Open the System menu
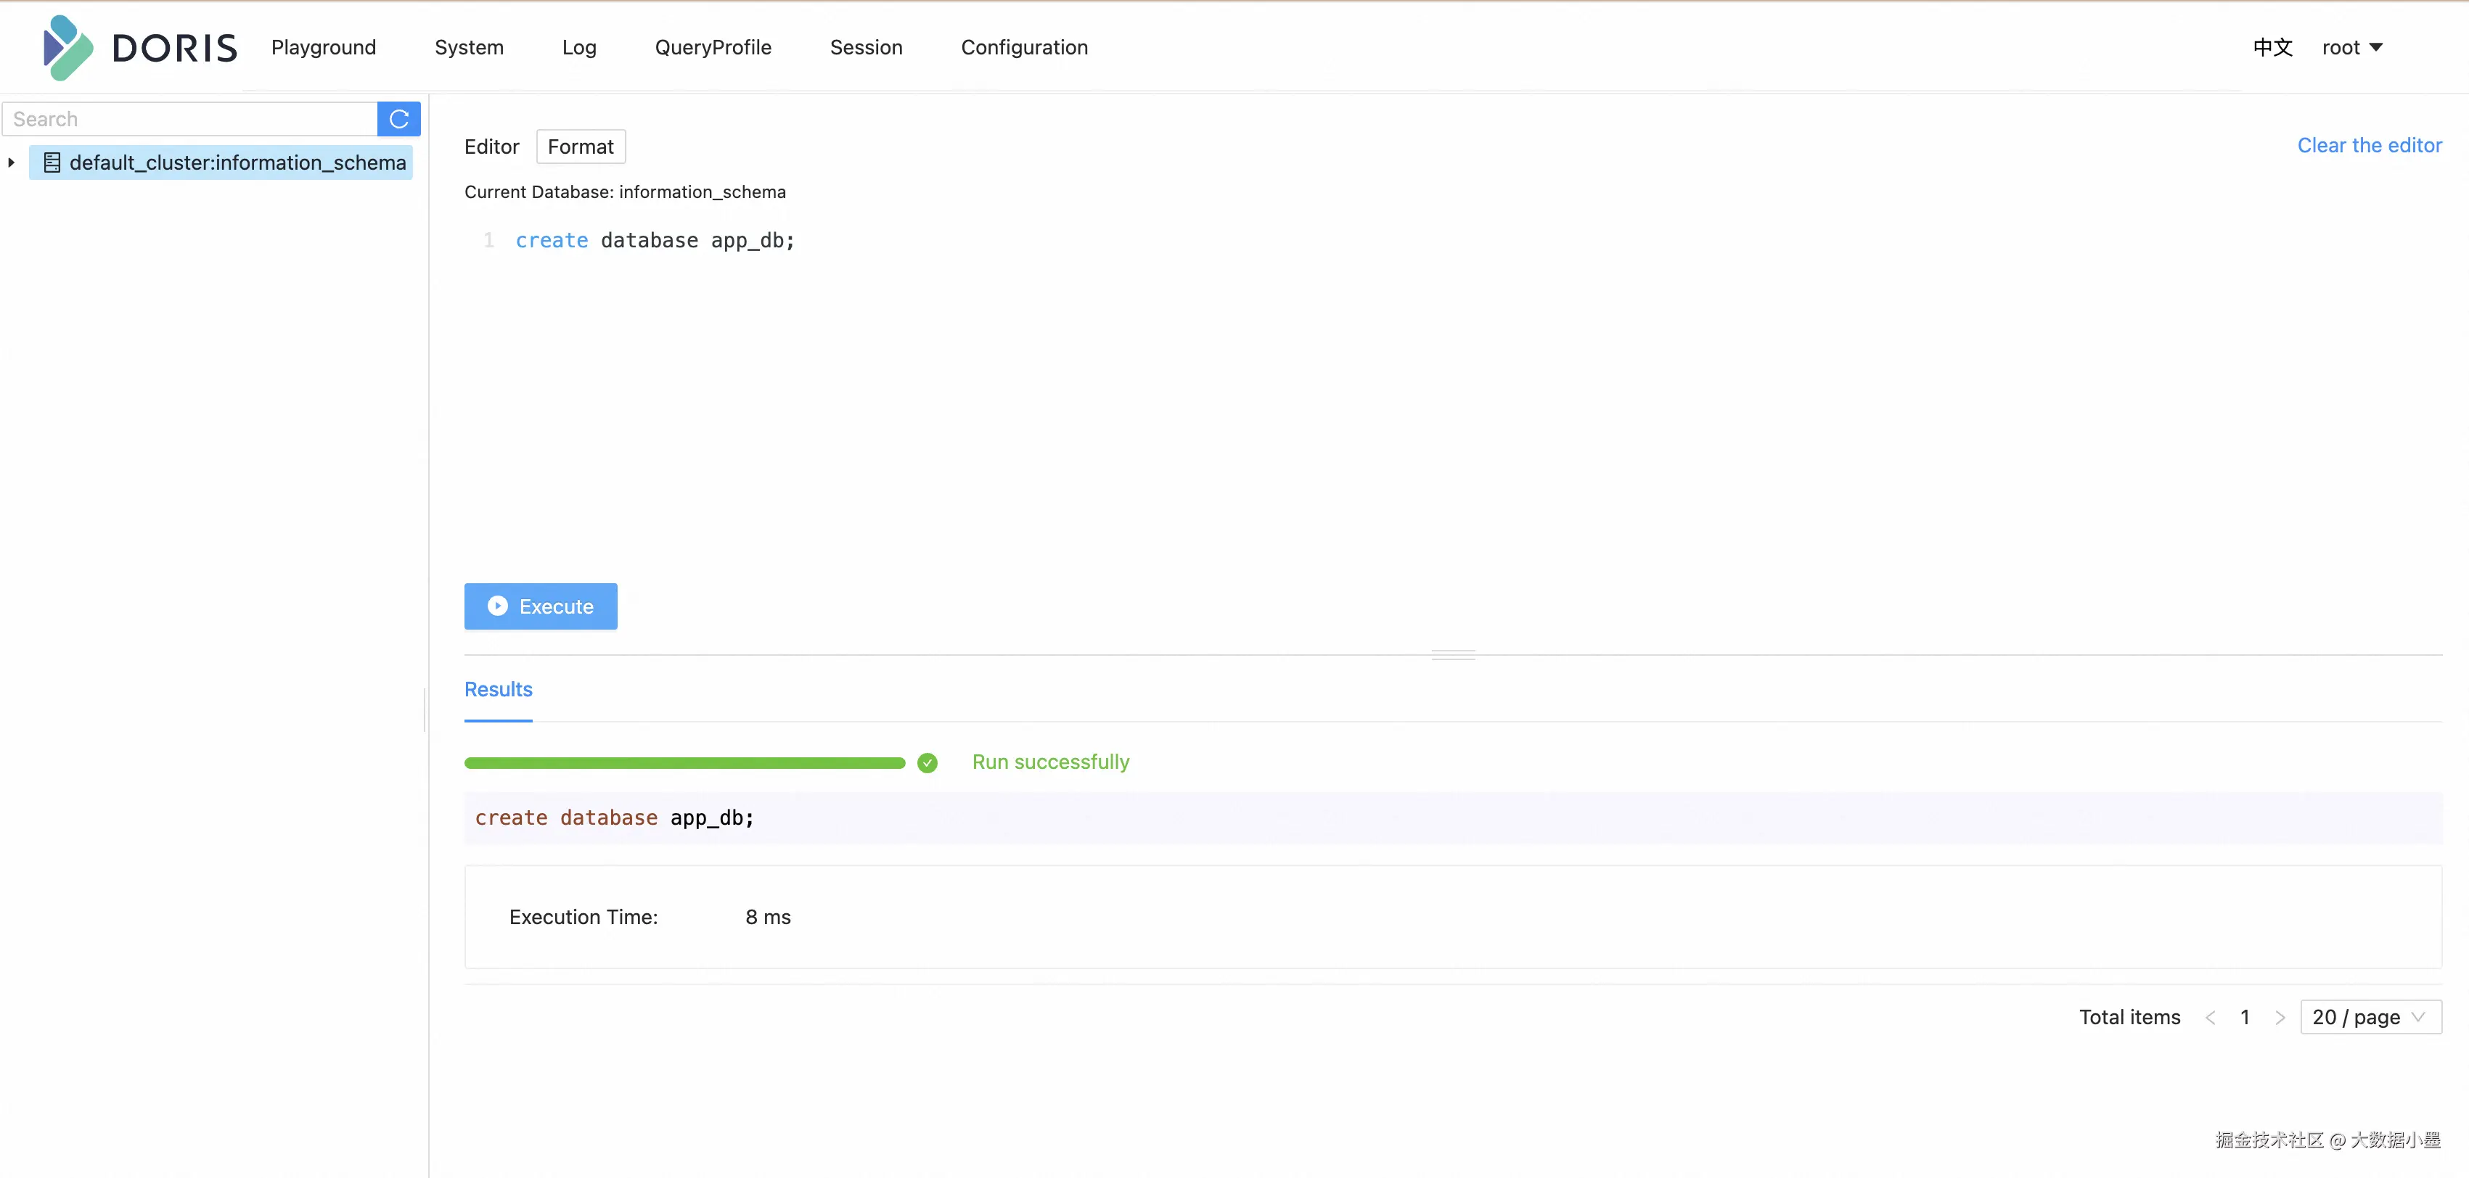2469x1178 pixels. pos(469,47)
